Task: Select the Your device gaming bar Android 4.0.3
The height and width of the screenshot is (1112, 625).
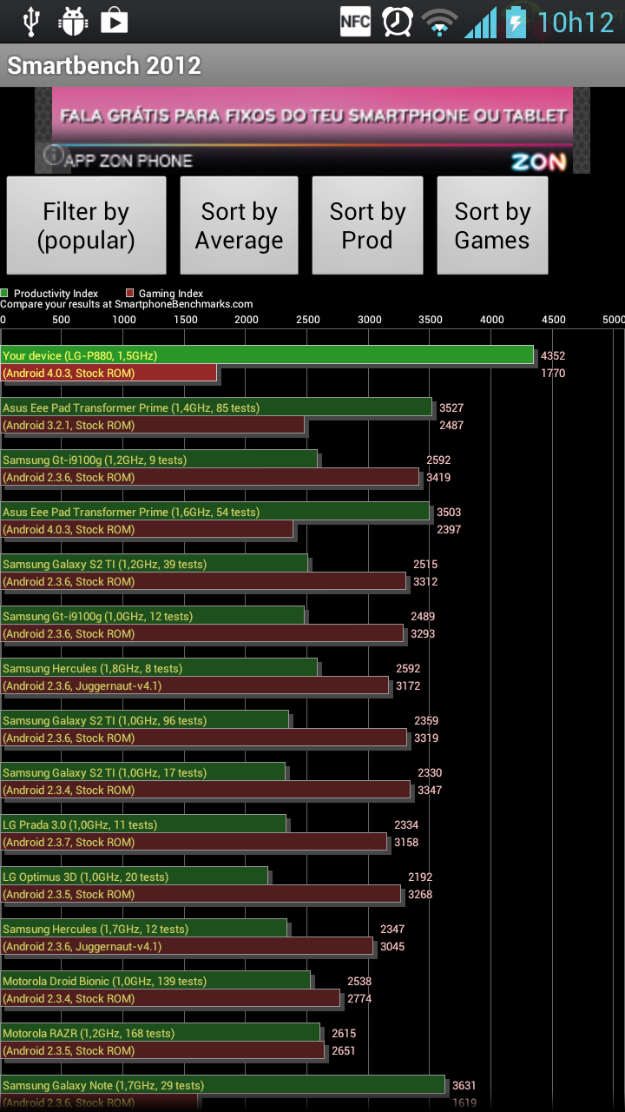Action: (x=109, y=373)
